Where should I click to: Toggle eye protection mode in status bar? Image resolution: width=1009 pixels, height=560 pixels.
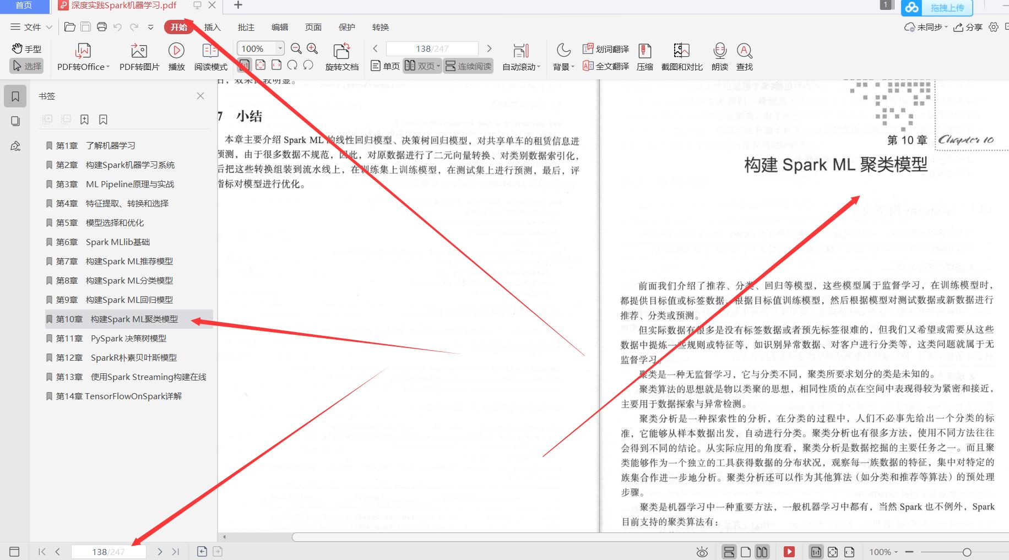click(x=702, y=552)
